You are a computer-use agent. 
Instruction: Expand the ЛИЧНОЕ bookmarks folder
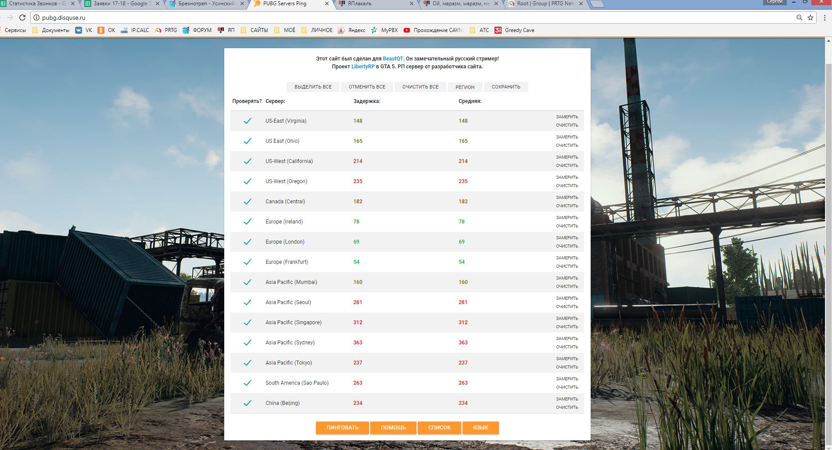click(x=317, y=30)
